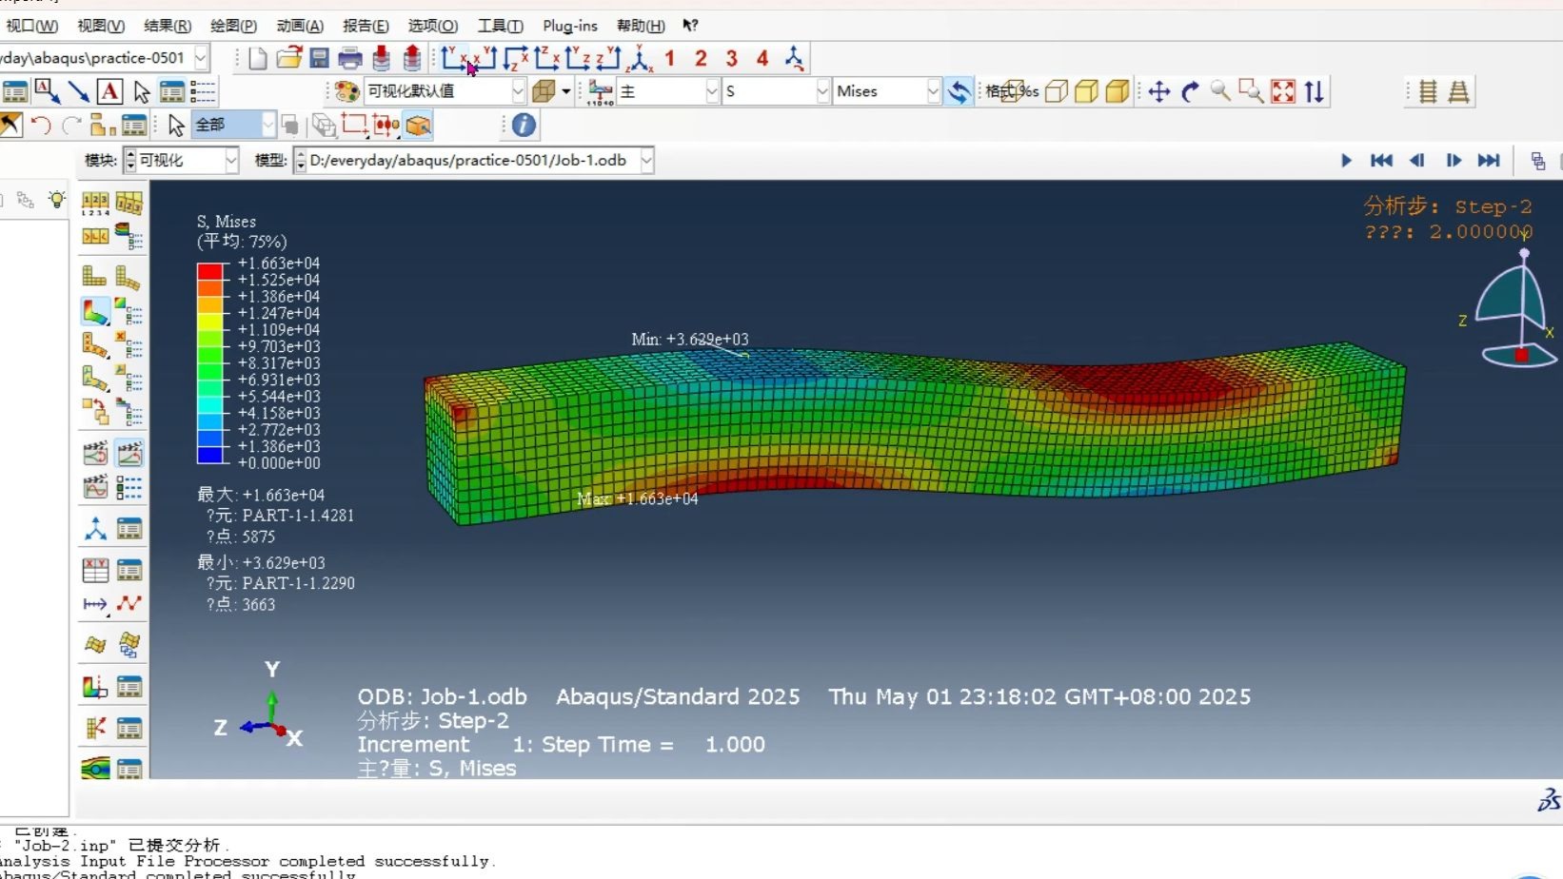Plot contours on deformed shape
1563x879 pixels.
(95, 311)
